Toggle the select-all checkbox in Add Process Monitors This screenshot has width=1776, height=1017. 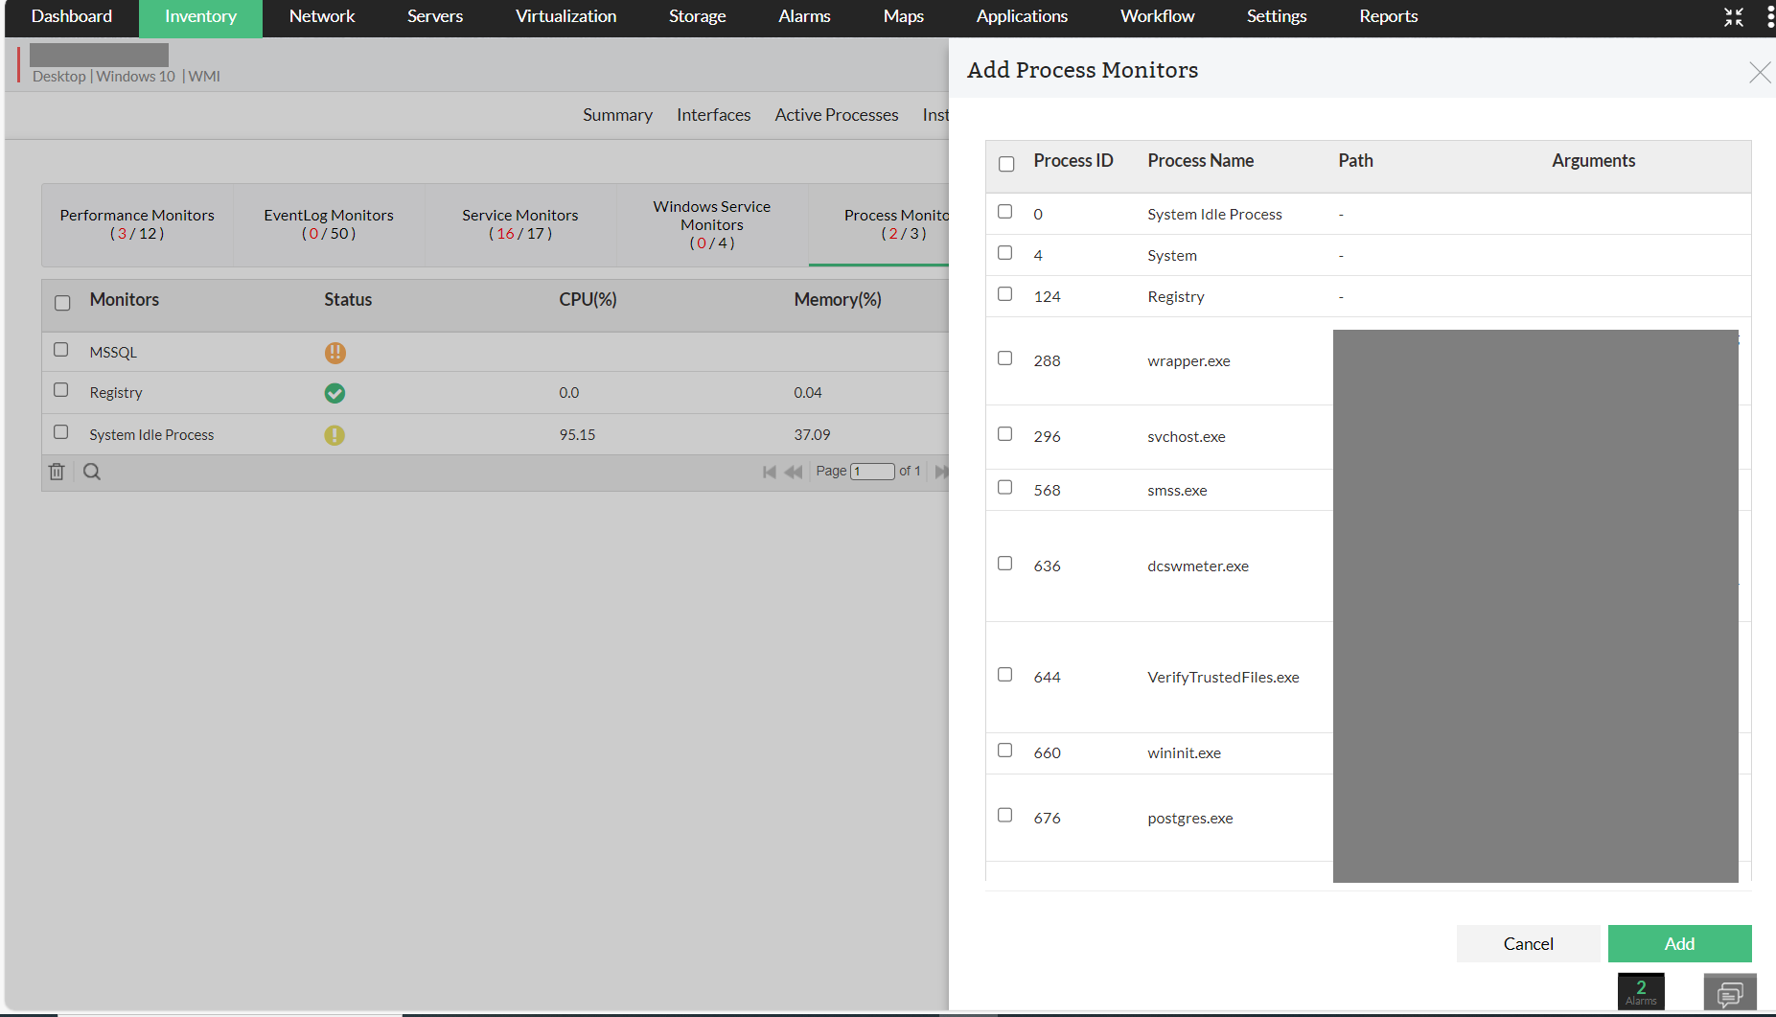1005,164
